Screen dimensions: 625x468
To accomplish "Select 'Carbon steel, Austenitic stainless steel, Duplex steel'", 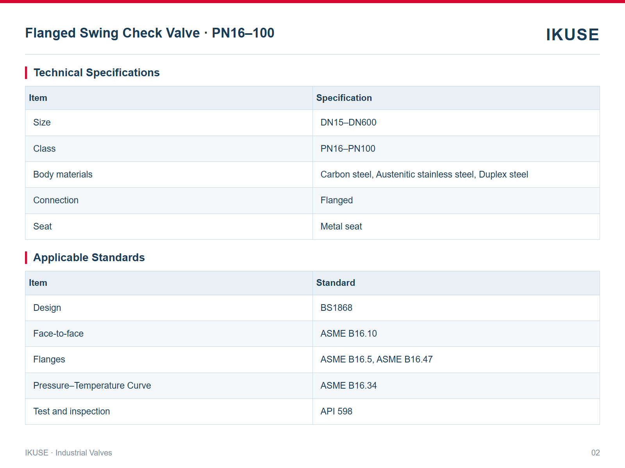I will [424, 174].
